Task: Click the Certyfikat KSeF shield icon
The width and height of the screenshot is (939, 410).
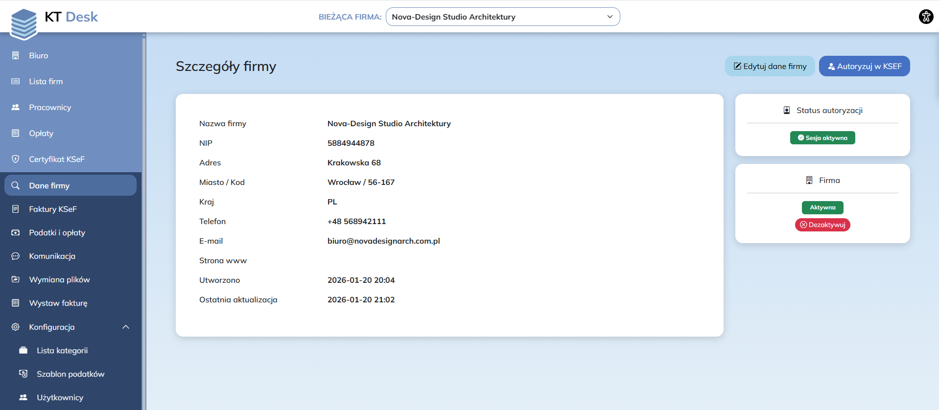Action: click(x=16, y=159)
